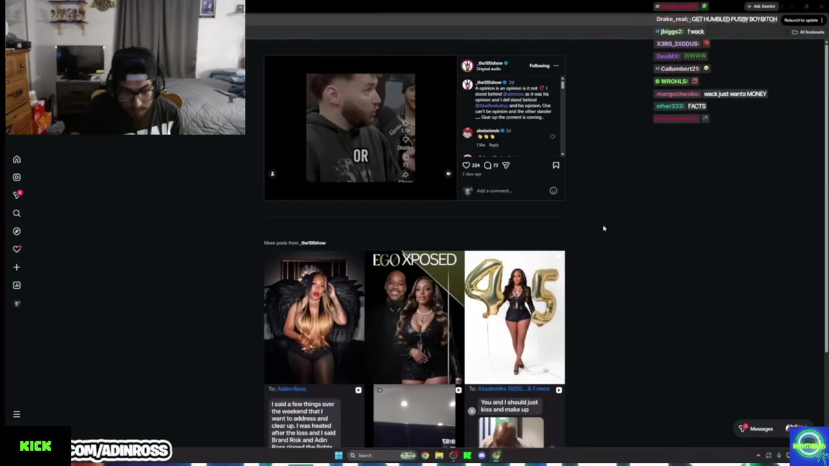Like the post with the heart icon
829x466 pixels.
point(466,165)
